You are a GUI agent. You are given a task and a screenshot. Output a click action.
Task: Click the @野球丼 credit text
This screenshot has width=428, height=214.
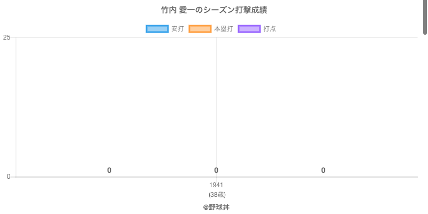pyautogui.click(x=216, y=207)
